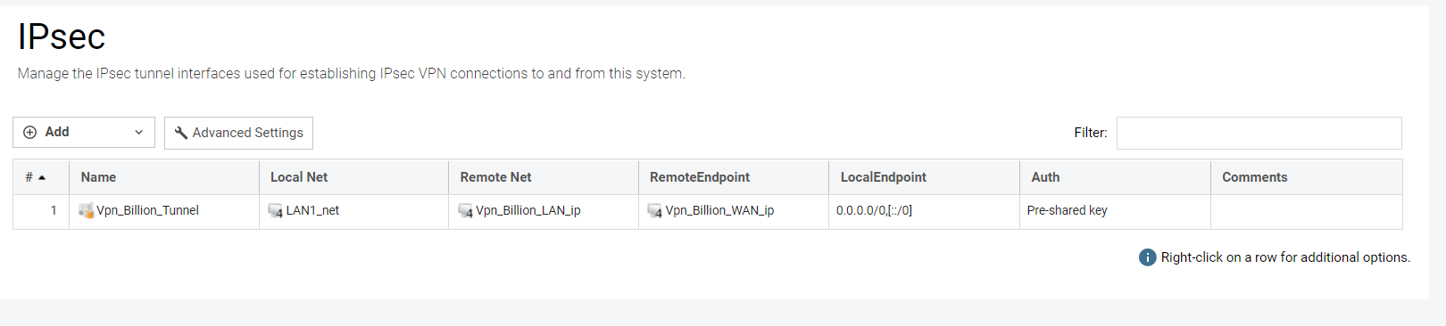Expand the Add dropdown chevron
Viewport: 1446px width, 326px height.
point(138,133)
